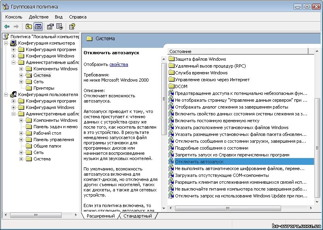Click folder icon of Панель задач и меню
Image resolution: width=323 pixels, height=230 pixels.
[29, 127]
